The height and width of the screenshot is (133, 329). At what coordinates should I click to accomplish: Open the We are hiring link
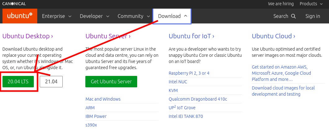click(281, 4)
